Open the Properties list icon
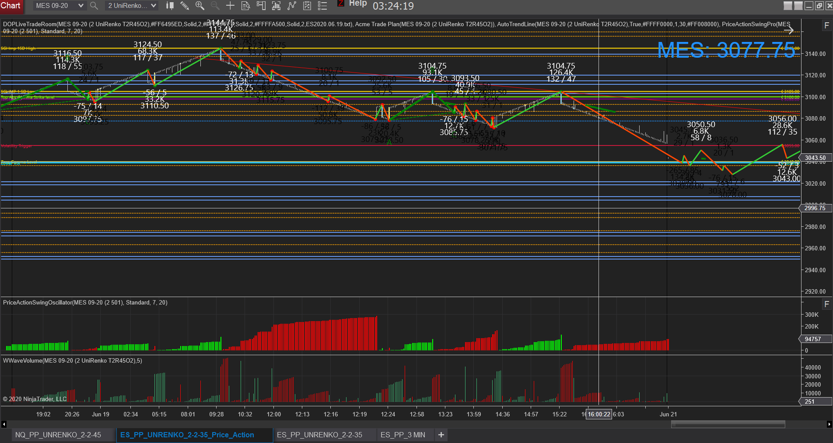 (x=322, y=6)
